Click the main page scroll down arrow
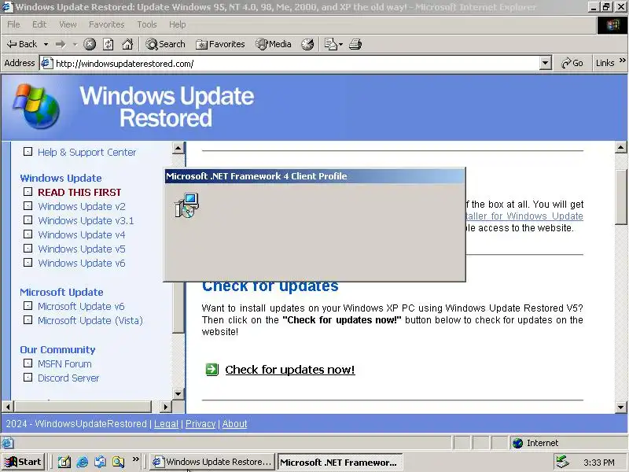Viewport: 629px width, 472px height. pos(620,407)
